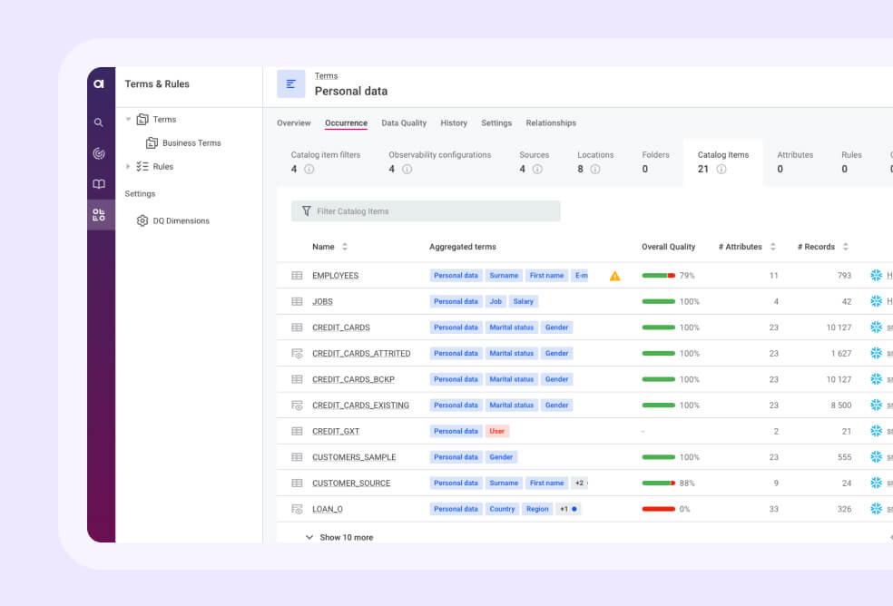Click the DQ Dimensions gear icon
This screenshot has height=606, width=893.
[142, 220]
